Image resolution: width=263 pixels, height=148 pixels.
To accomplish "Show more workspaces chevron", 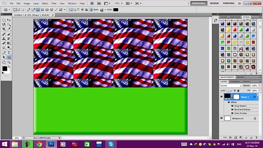I will [x=239, y=3].
